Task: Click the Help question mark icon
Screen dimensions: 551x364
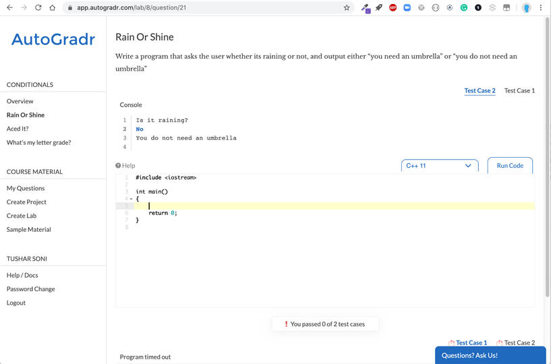Action: (118, 166)
